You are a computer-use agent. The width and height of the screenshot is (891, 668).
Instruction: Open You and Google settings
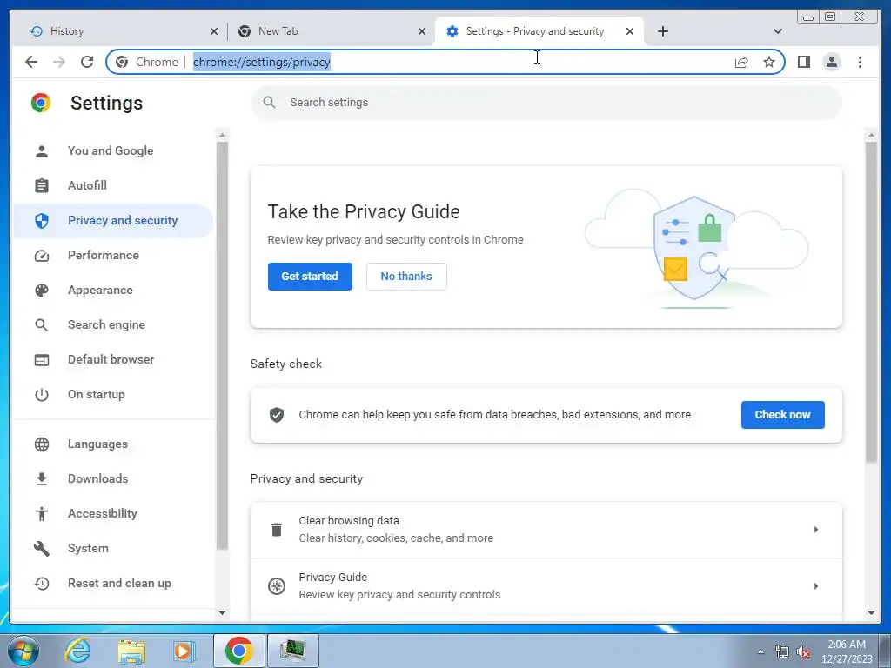[x=112, y=151]
